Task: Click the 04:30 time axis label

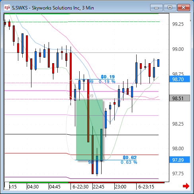Action: click(x=33, y=187)
